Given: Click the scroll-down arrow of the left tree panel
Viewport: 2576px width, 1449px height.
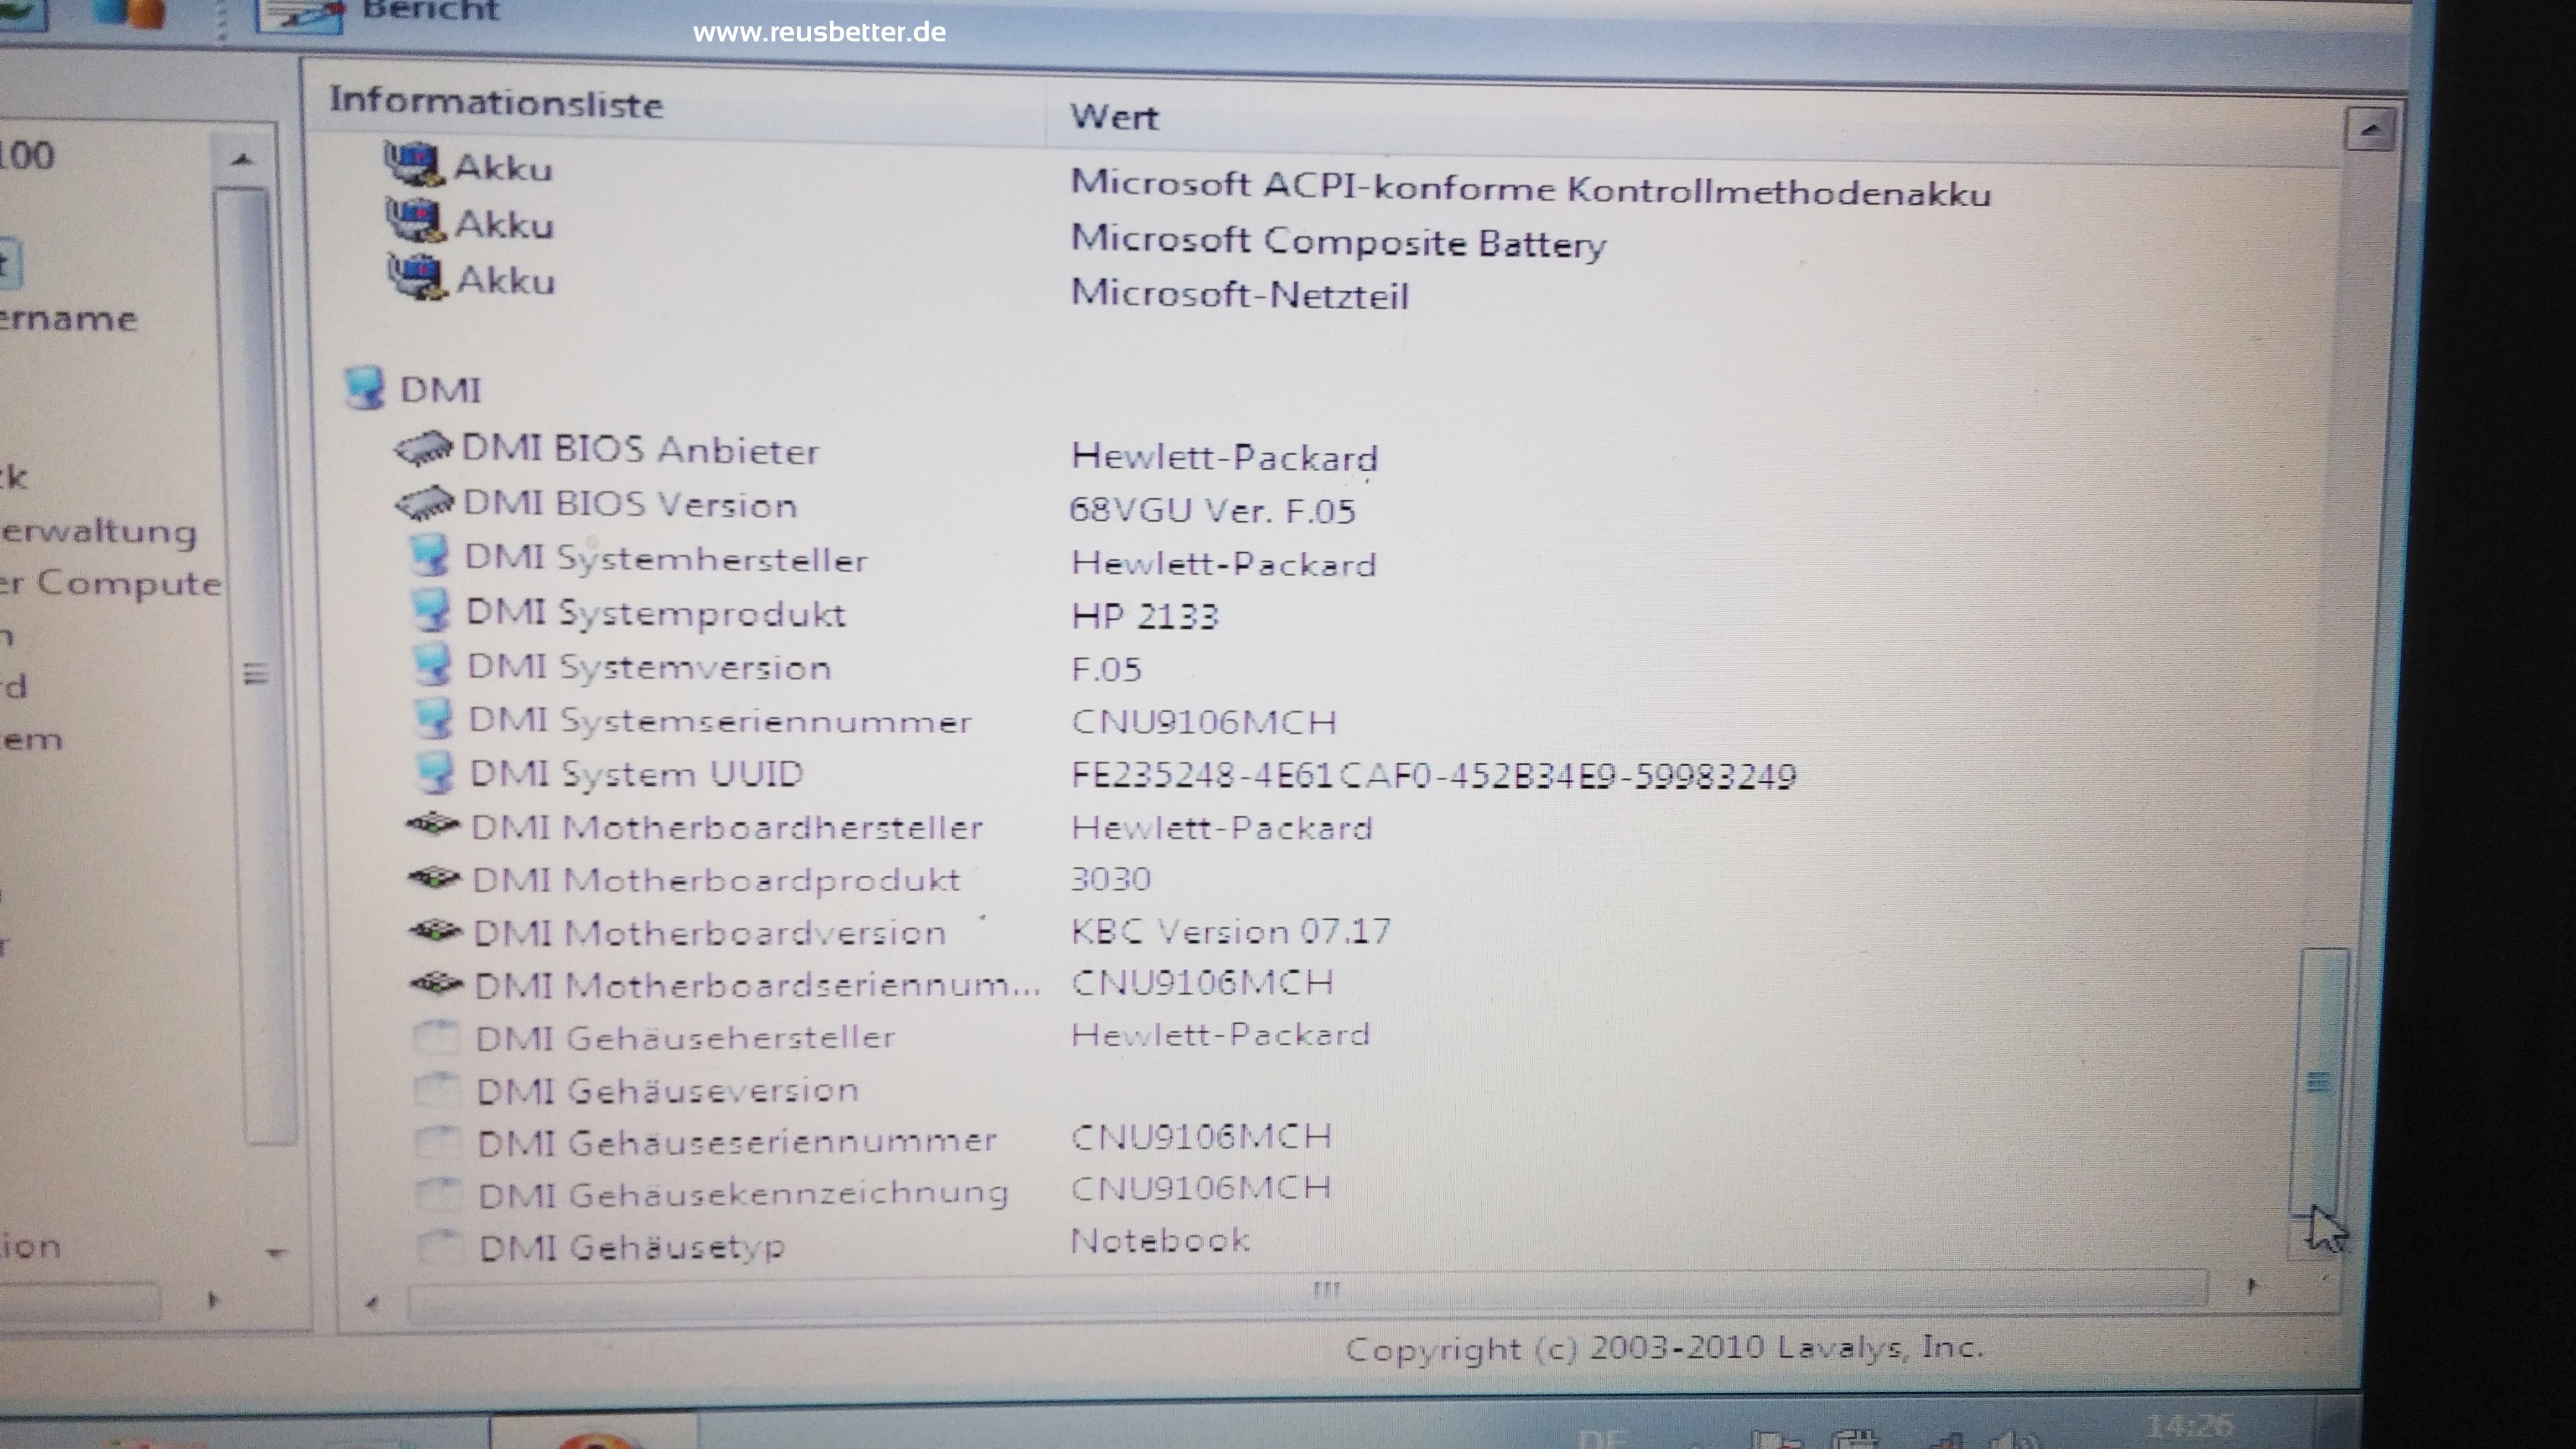Looking at the screenshot, I should point(276,1252).
